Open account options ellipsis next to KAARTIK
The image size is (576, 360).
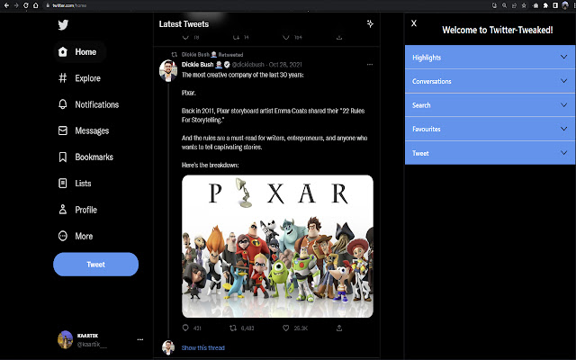click(140, 339)
